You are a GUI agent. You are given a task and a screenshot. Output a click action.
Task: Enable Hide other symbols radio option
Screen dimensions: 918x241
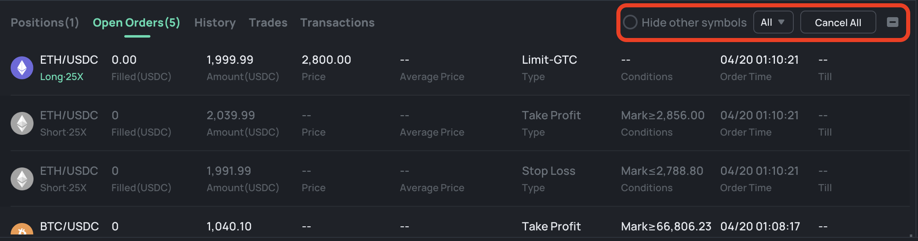tap(630, 22)
